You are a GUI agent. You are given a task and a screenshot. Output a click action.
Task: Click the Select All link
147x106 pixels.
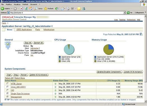[9, 78]
